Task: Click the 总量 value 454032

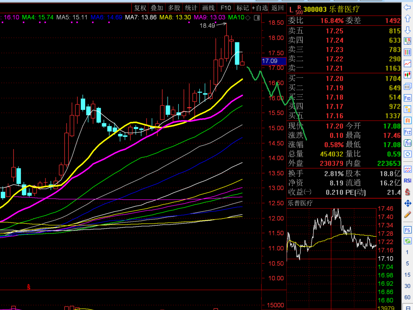Action: (x=332, y=154)
